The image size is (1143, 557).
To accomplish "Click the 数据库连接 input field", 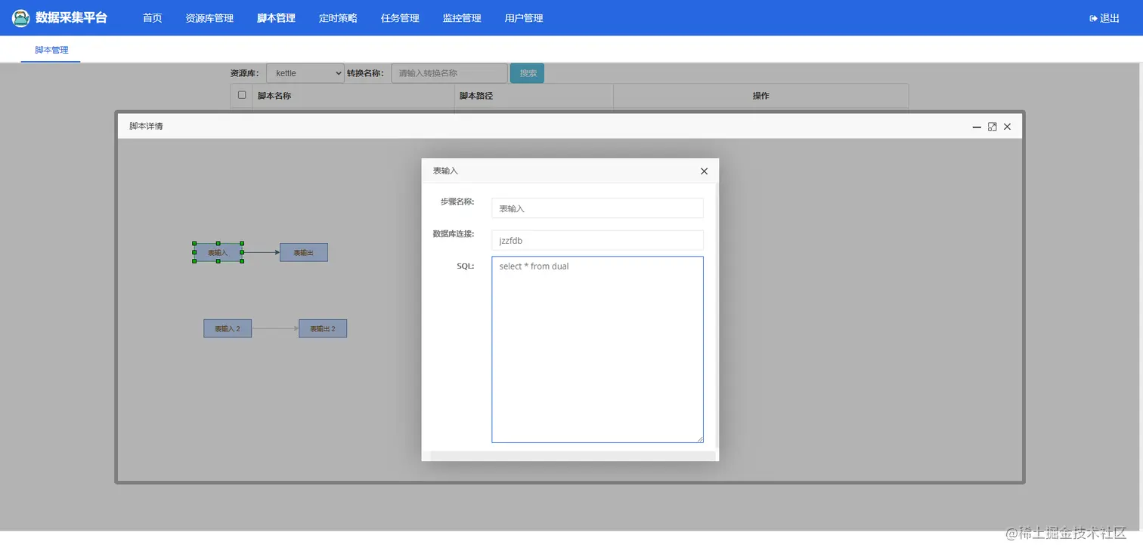I will (597, 240).
